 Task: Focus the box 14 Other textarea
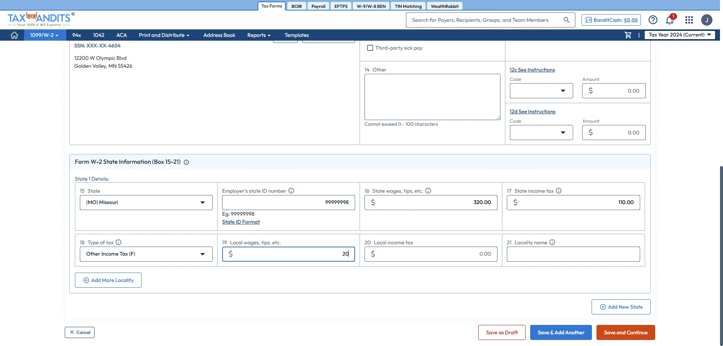click(x=432, y=97)
